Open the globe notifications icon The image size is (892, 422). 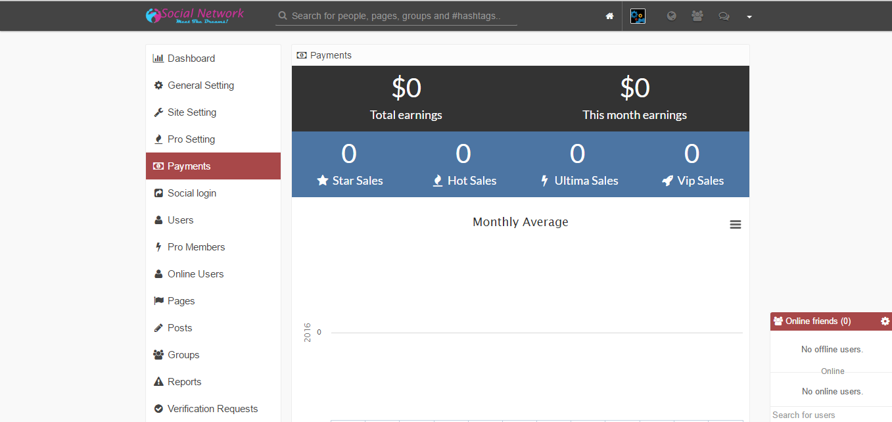point(671,16)
